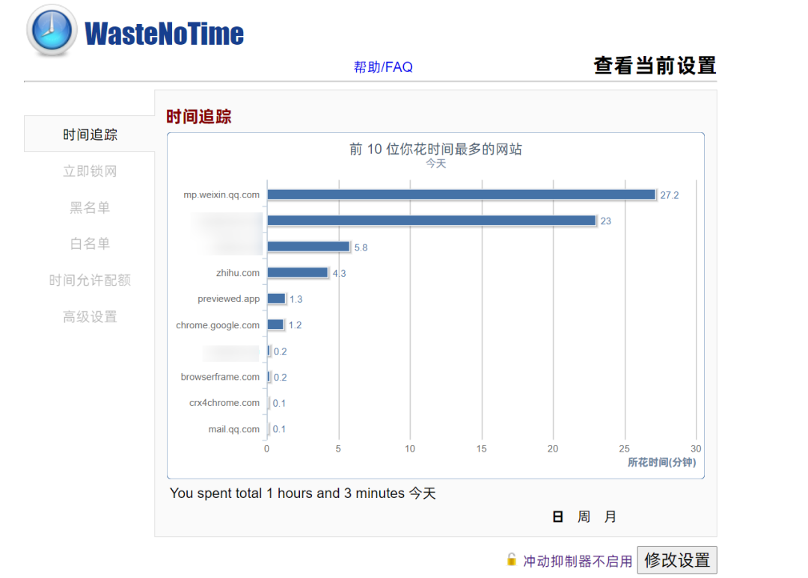Click the 修改设置 button
Image resolution: width=808 pixels, height=578 pixels.
[676, 560]
